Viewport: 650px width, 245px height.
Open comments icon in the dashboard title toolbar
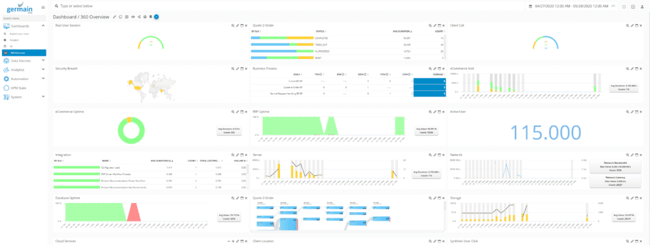tap(120, 17)
